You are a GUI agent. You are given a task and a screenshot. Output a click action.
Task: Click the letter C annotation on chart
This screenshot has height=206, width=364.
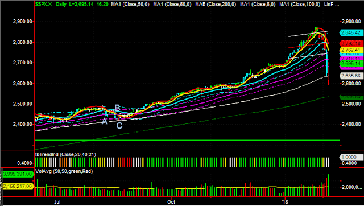[x=119, y=126]
